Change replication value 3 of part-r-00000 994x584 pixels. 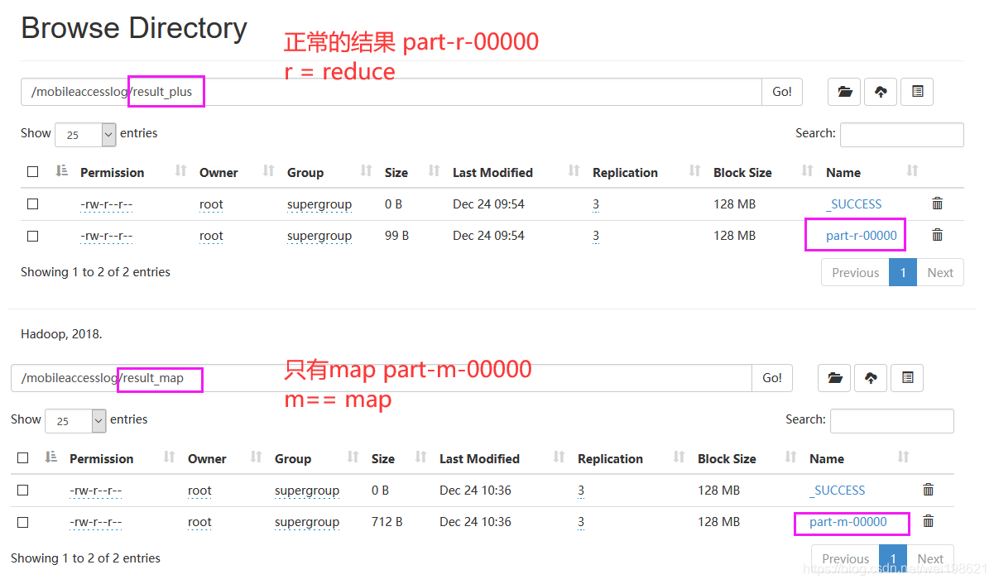pos(596,236)
